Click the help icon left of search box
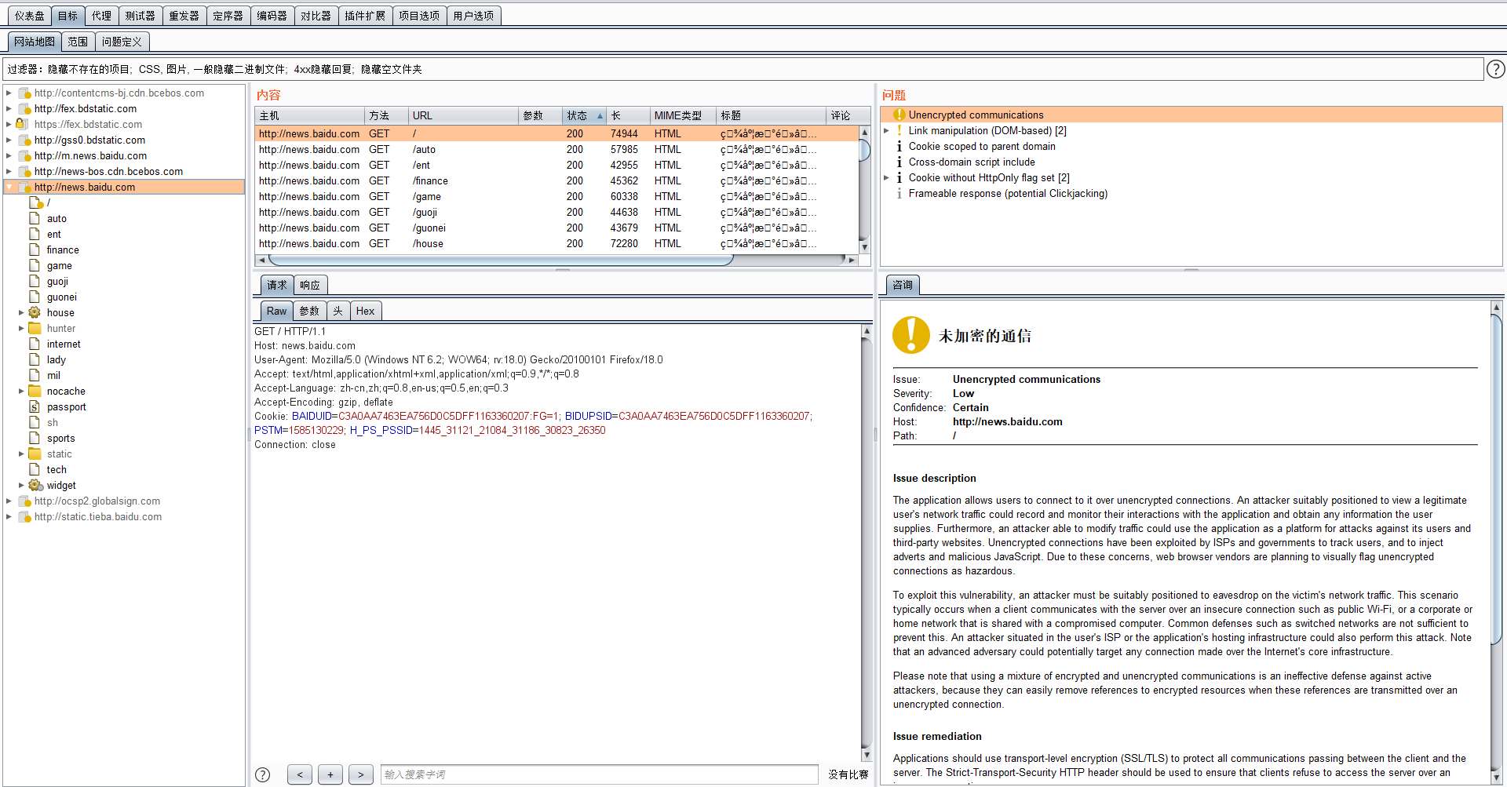This screenshot has width=1507, height=787. (263, 774)
